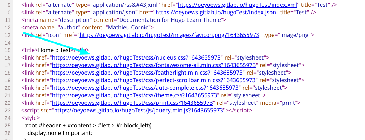Click line number 13 in gutter

8,35
